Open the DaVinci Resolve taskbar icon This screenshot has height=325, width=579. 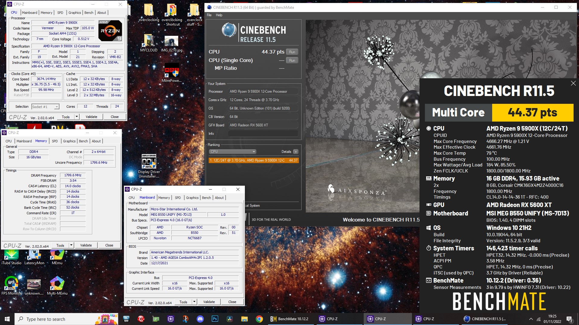(x=230, y=319)
